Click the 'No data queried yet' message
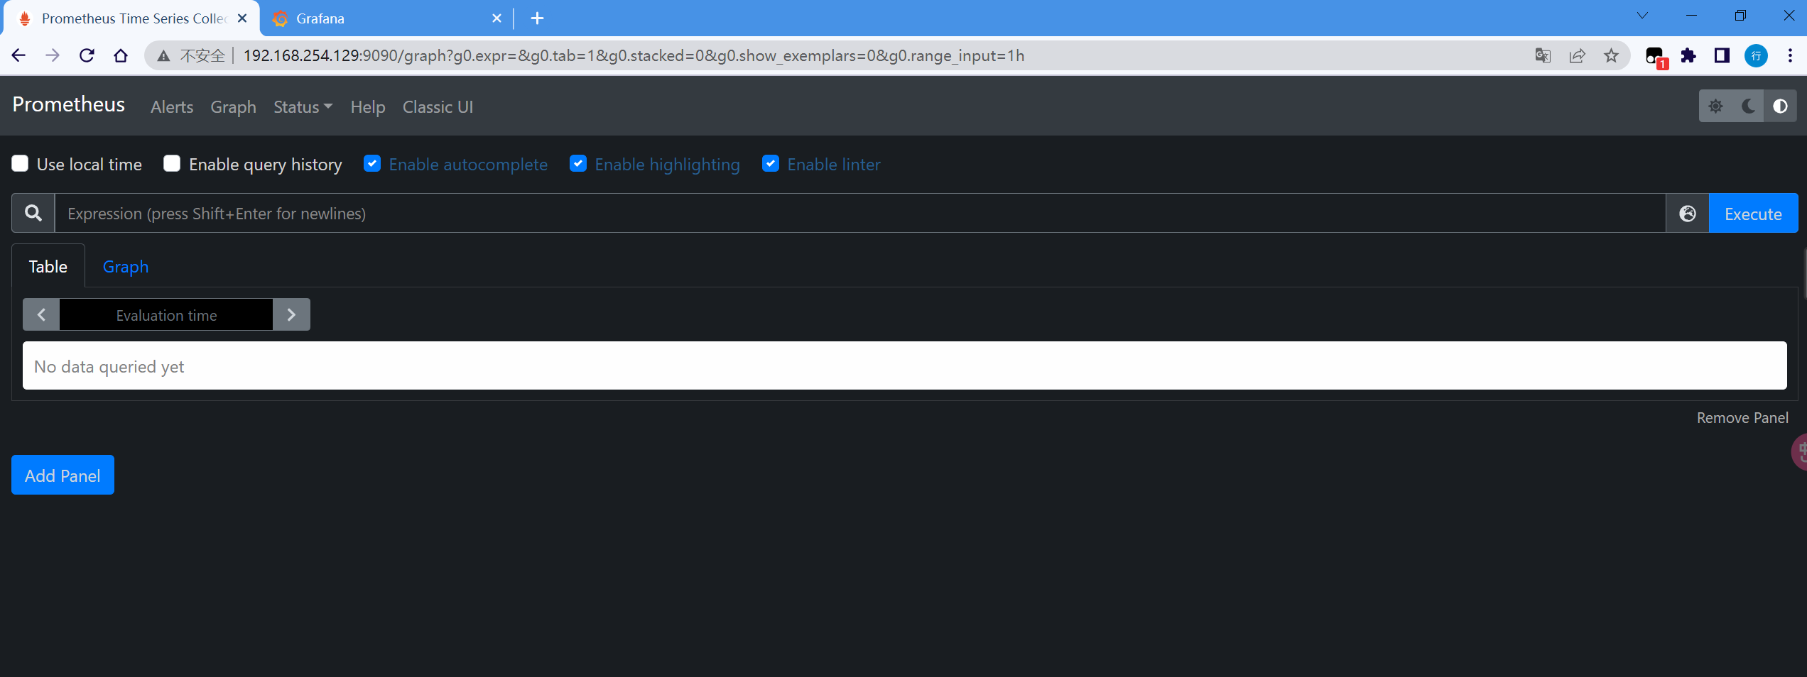 click(109, 366)
